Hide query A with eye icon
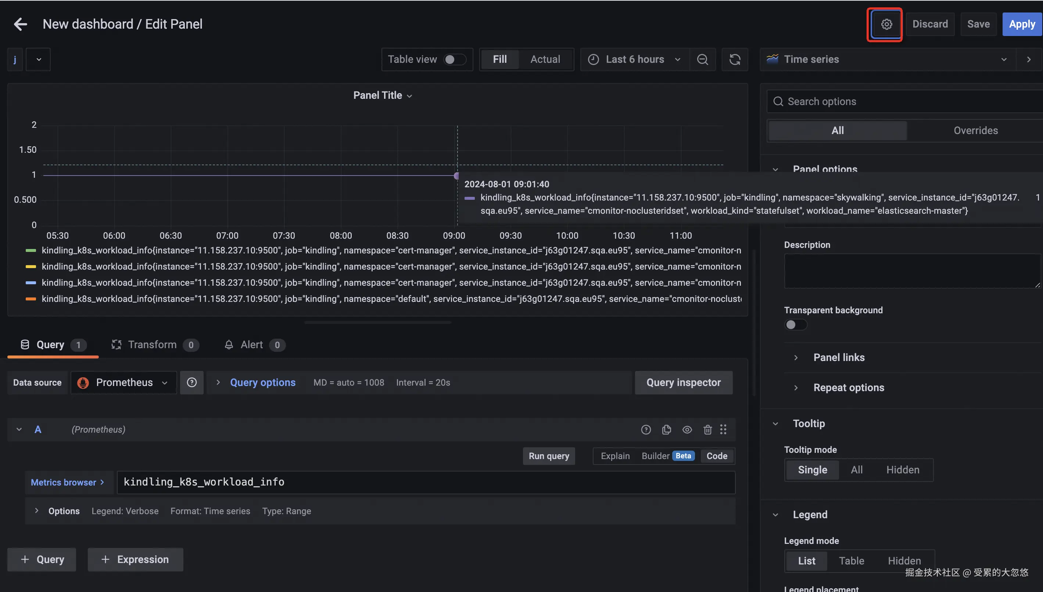The height and width of the screenshot is (592, 1043). pyautogui.click(x=687, y=430)
